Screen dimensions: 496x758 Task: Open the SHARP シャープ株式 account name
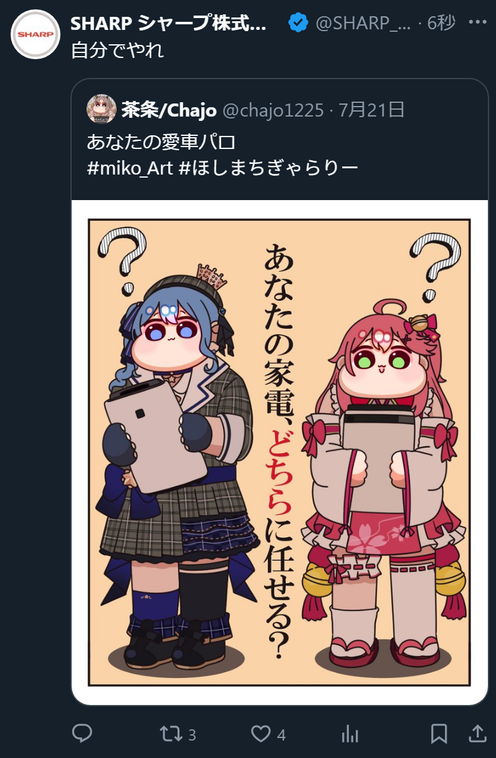[168, 24]
